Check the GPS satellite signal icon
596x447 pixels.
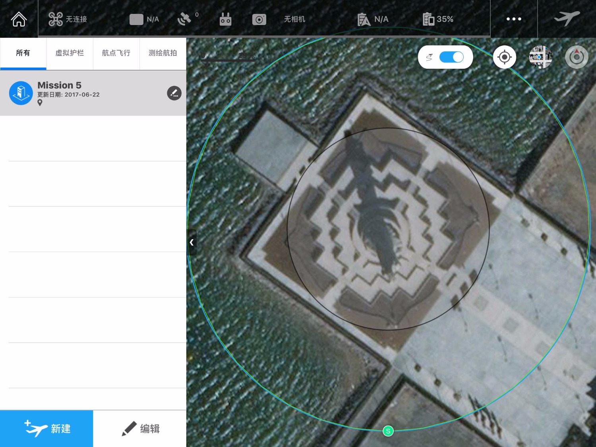tap(184, 19)
